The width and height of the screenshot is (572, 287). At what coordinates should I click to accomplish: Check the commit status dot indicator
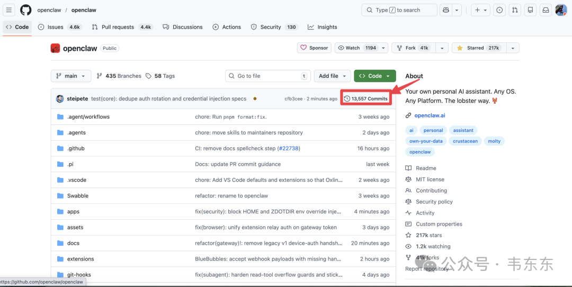[x=255, y=99]
